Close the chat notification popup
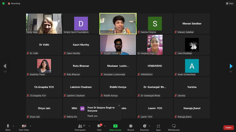Image resolution: width=236 pixels, height=132 pixels. pyautogui.click(x=119, y=105)
